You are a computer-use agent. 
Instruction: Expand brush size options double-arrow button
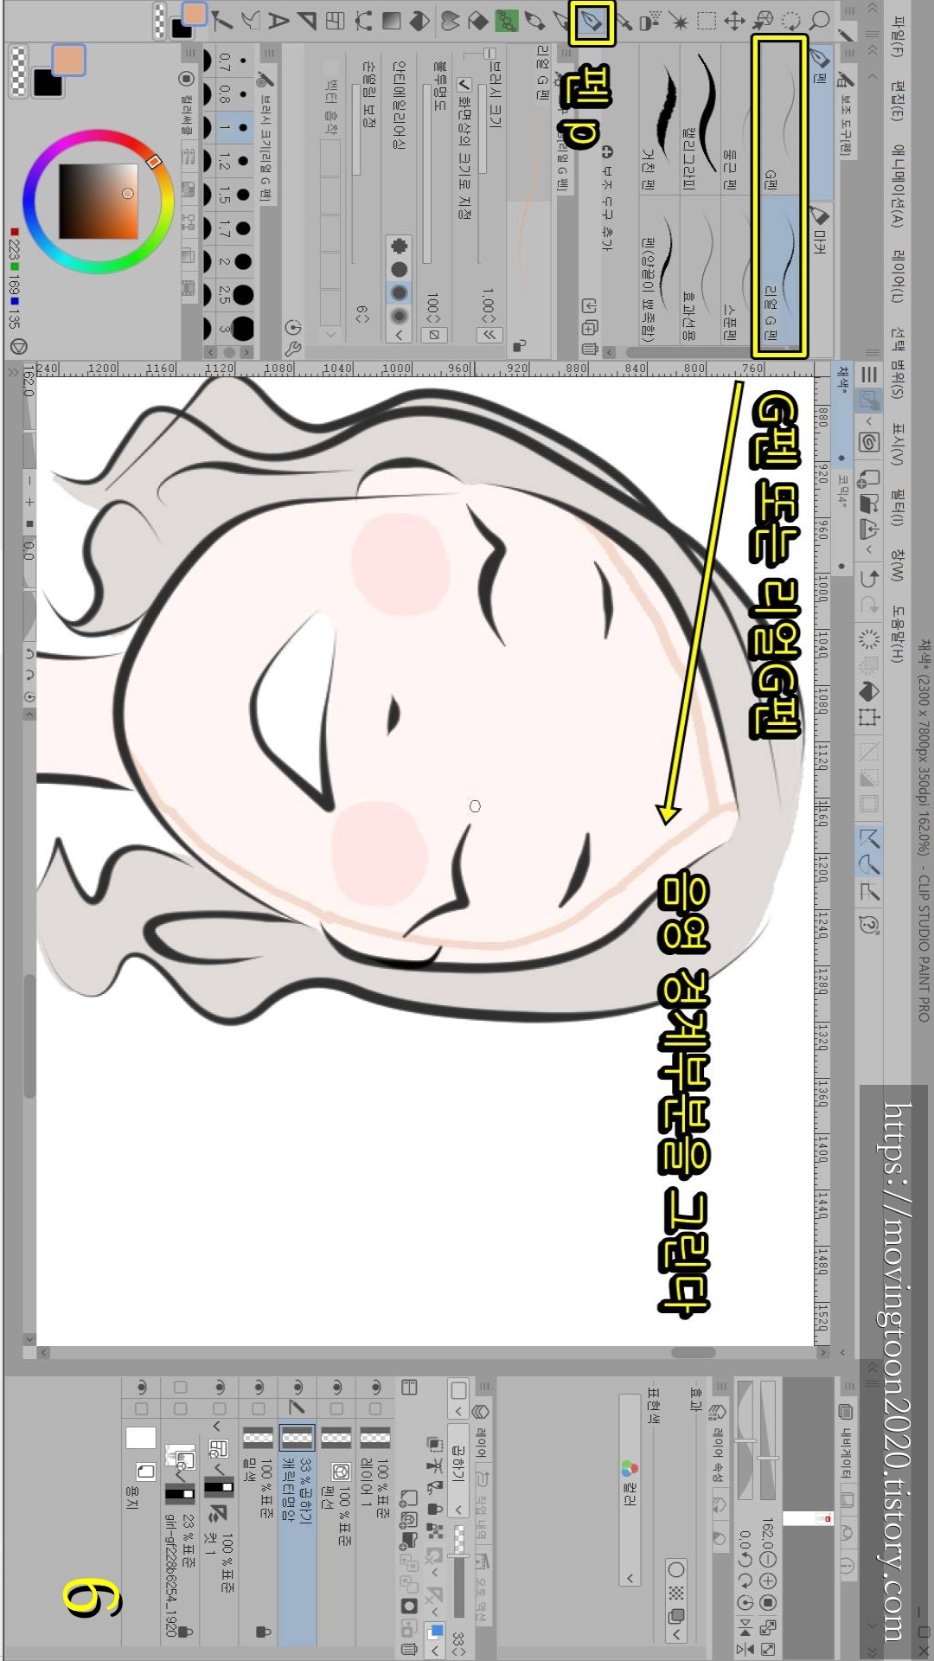[x=489, y=335]
